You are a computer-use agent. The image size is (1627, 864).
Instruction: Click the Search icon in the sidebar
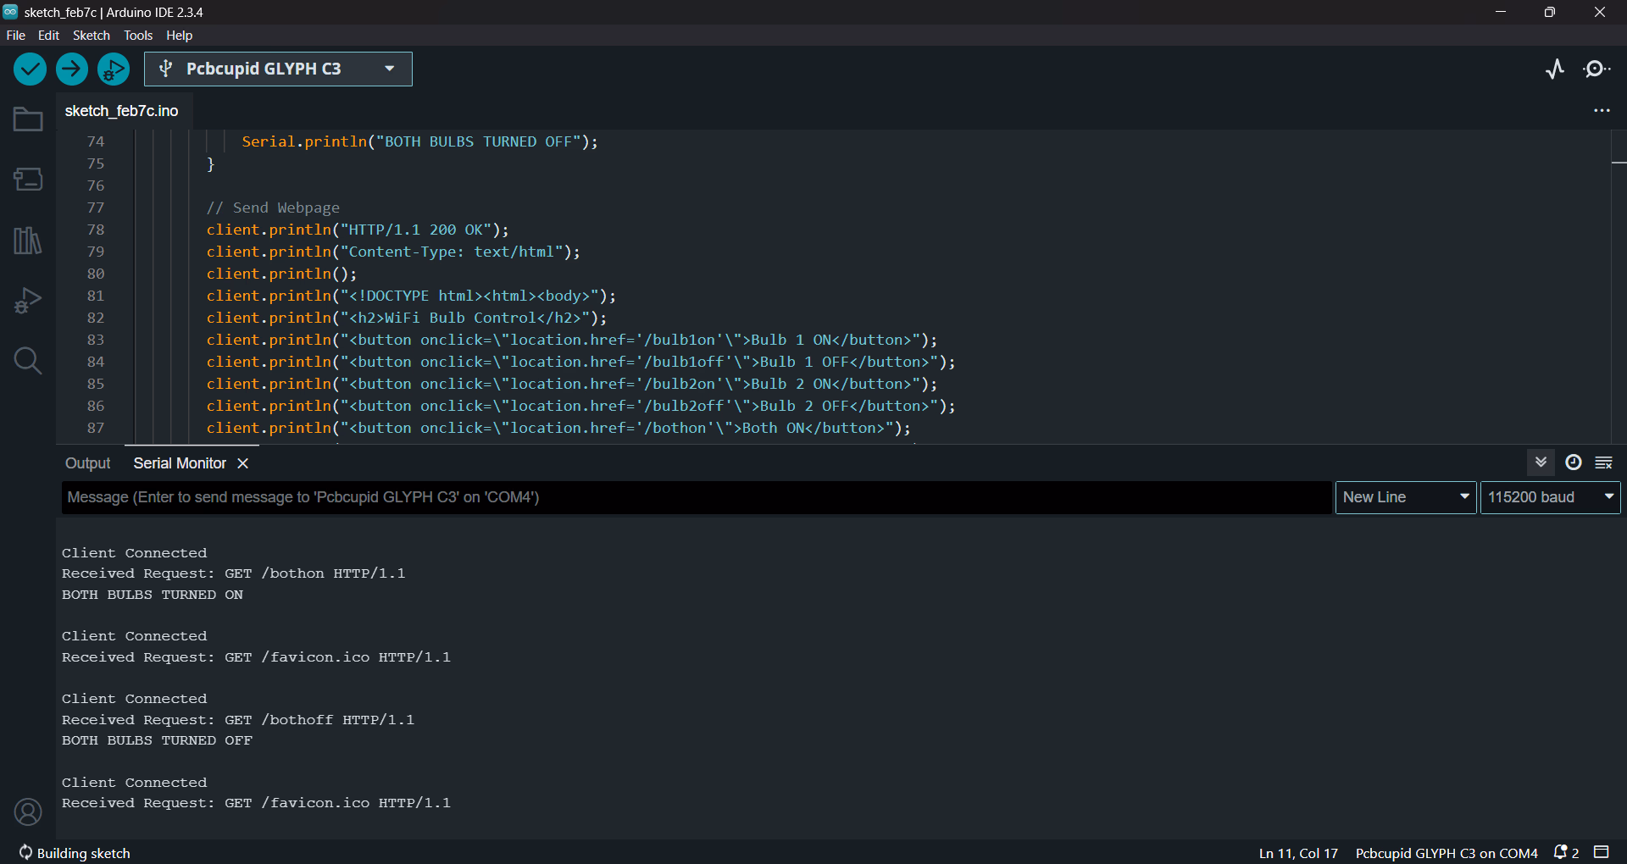27,362
